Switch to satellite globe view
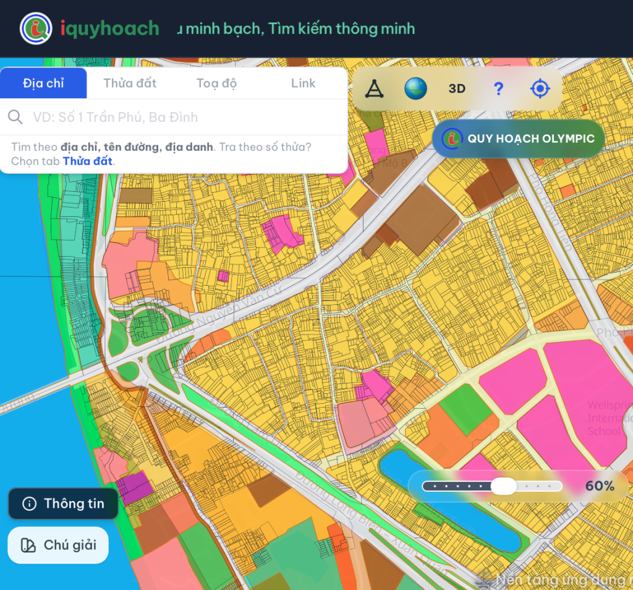The height and width of the screenshot is (590, 633). tap(416, 88)
